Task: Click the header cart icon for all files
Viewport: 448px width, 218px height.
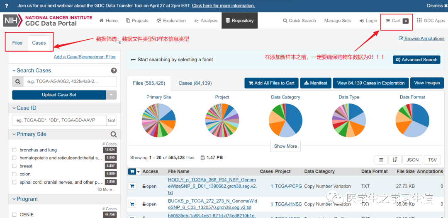Action: [x=132, y=171]
